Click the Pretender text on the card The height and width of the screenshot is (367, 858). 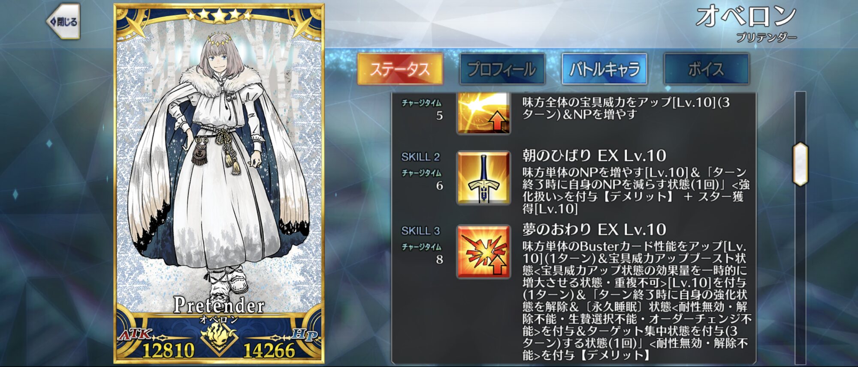click(x=219, y=305)
